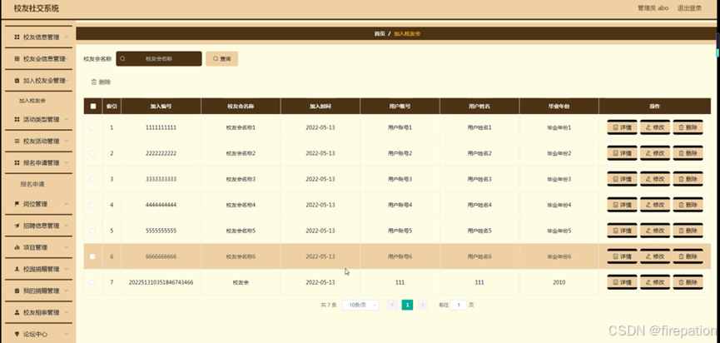The height and width of the screenshot is (343, 720).
Task: Check the row 5 checkbox (5555555555)
Action: [x=92, y=231]
